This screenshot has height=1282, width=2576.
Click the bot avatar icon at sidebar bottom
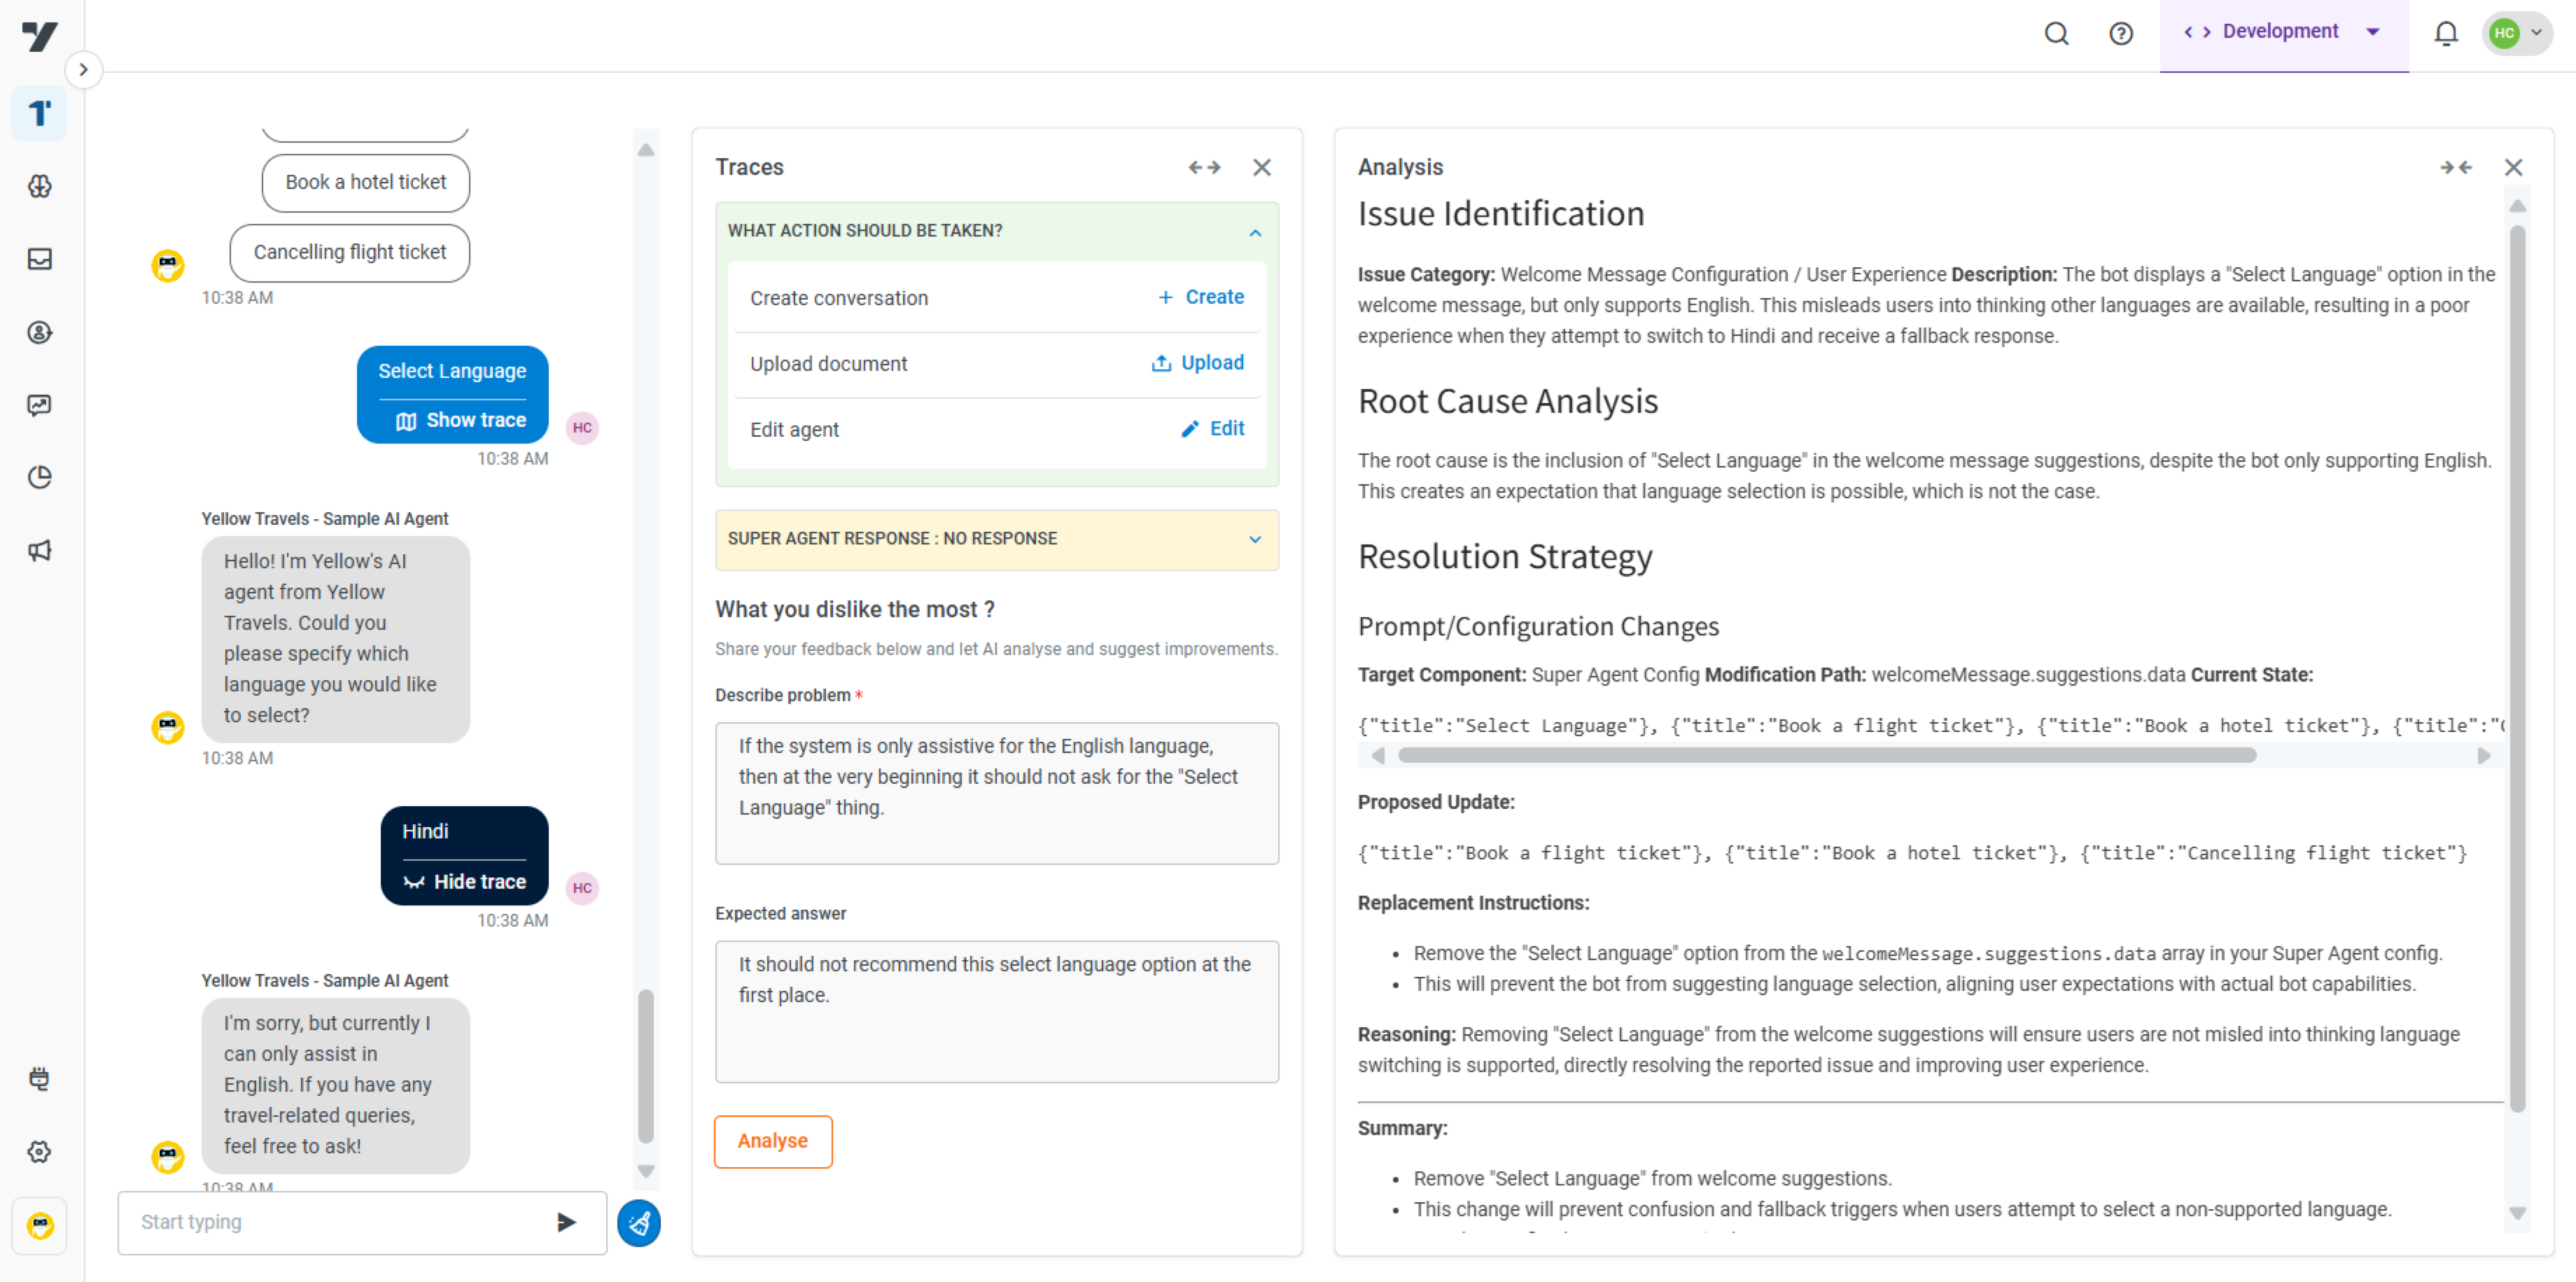click(40, 1225)
